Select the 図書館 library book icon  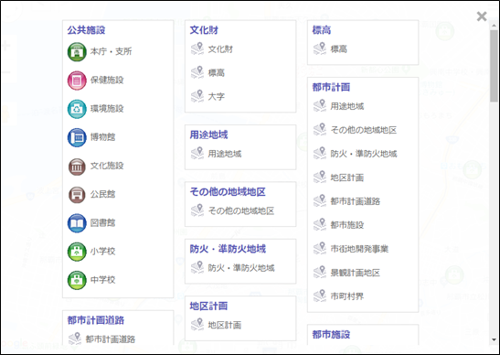tap(77, 223)
